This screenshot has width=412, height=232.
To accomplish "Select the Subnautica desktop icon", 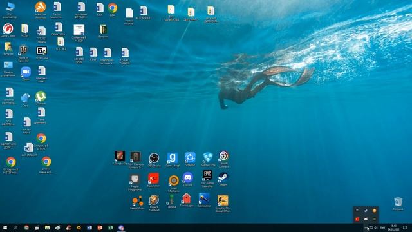I will (x=204, y=200).
